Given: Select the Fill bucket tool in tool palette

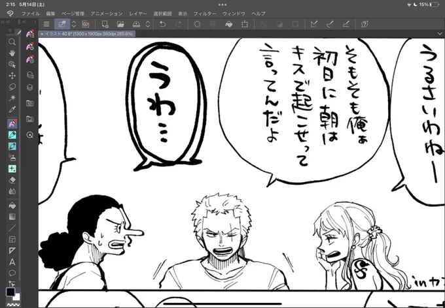Looking at the screenshot, I should click(x=12, y=206).
